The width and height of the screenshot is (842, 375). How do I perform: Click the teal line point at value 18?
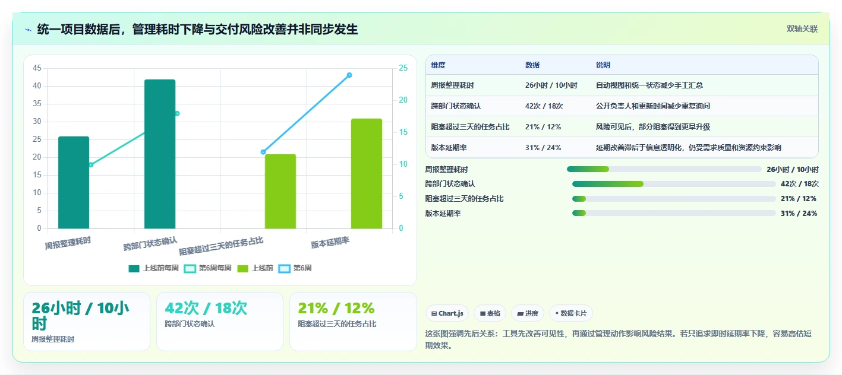click(x=177, y=113)
